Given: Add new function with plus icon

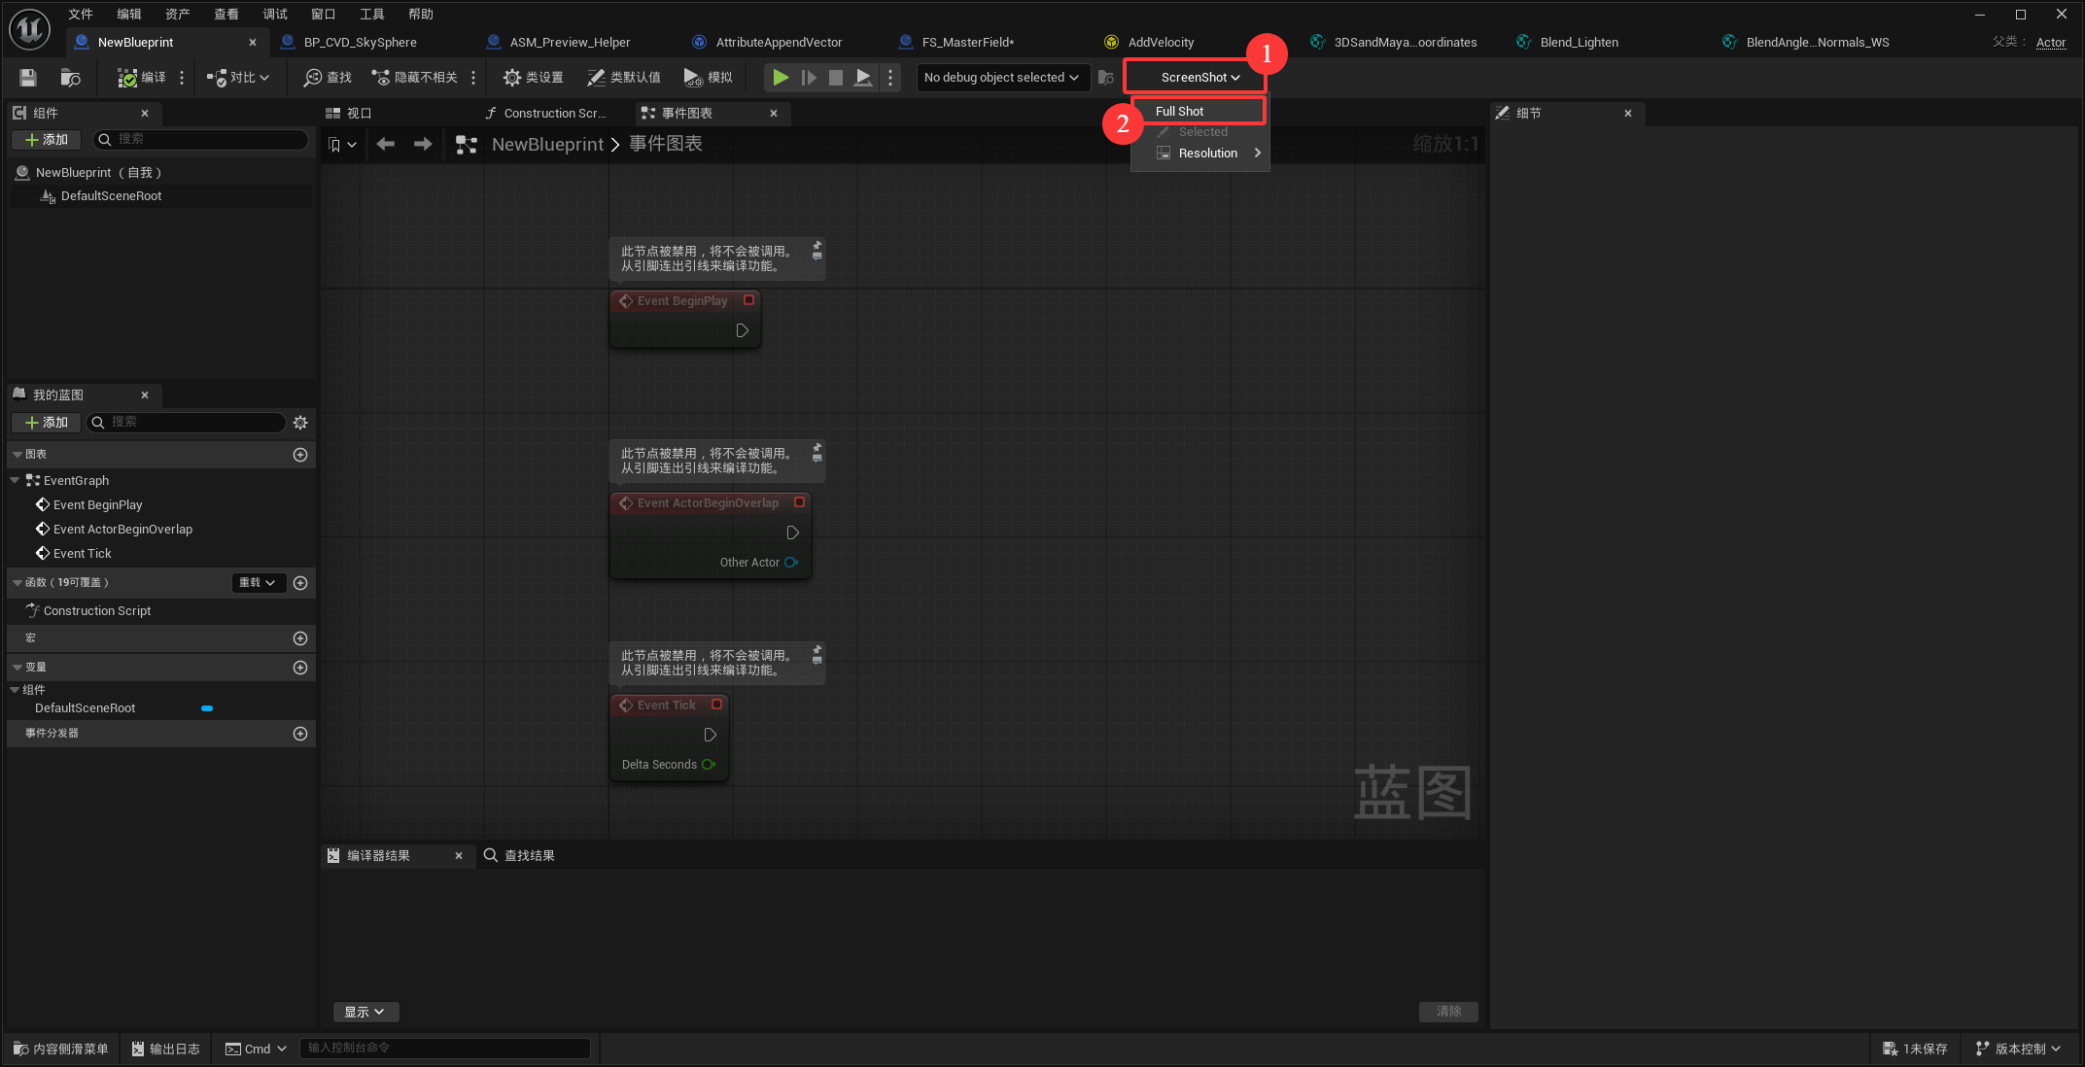Looking at the screenshot, I should (300, 583).
